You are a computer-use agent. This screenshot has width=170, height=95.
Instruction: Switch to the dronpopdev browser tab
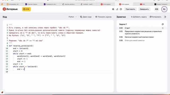coord(13,4)
